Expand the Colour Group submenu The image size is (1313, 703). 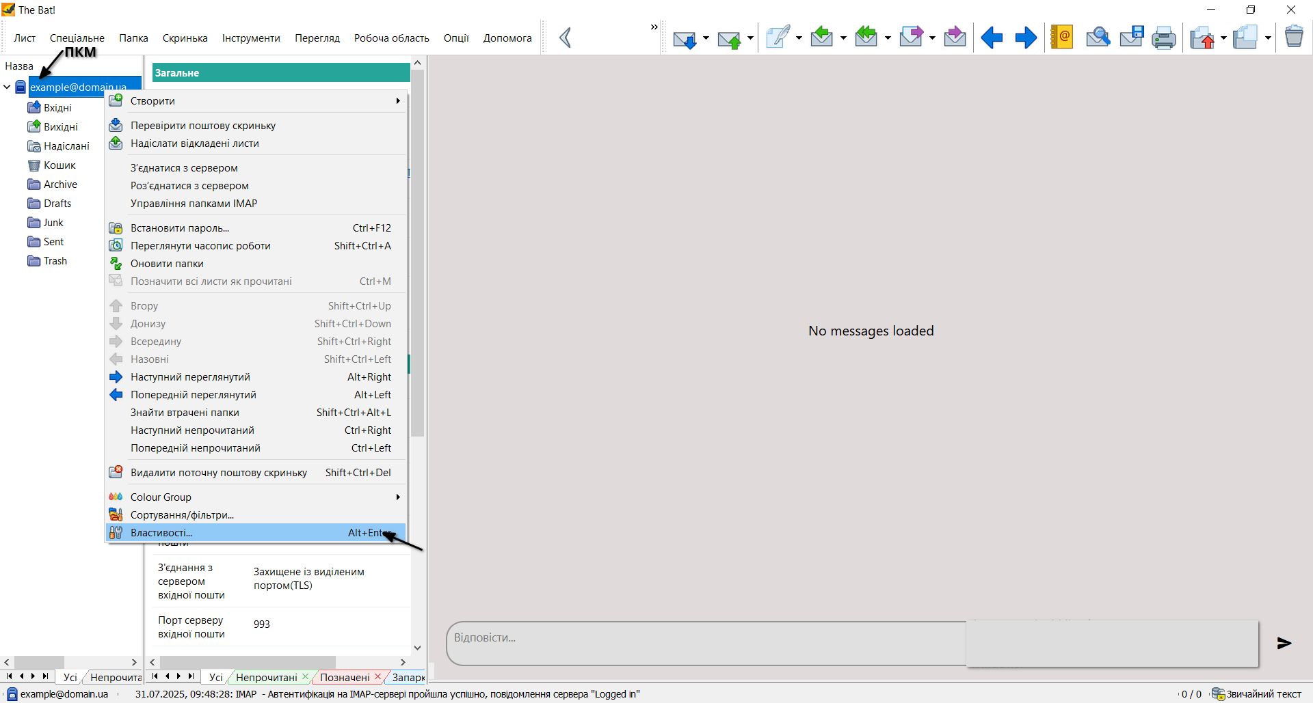398,497
